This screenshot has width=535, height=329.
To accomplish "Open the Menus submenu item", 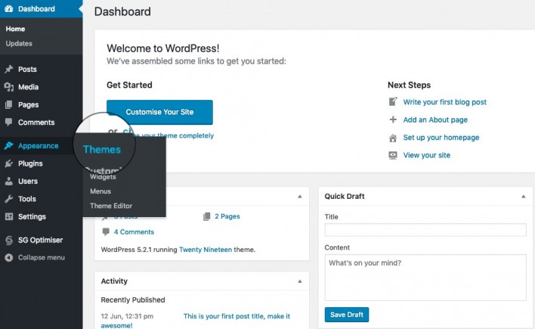I will (x=101, y=191).
